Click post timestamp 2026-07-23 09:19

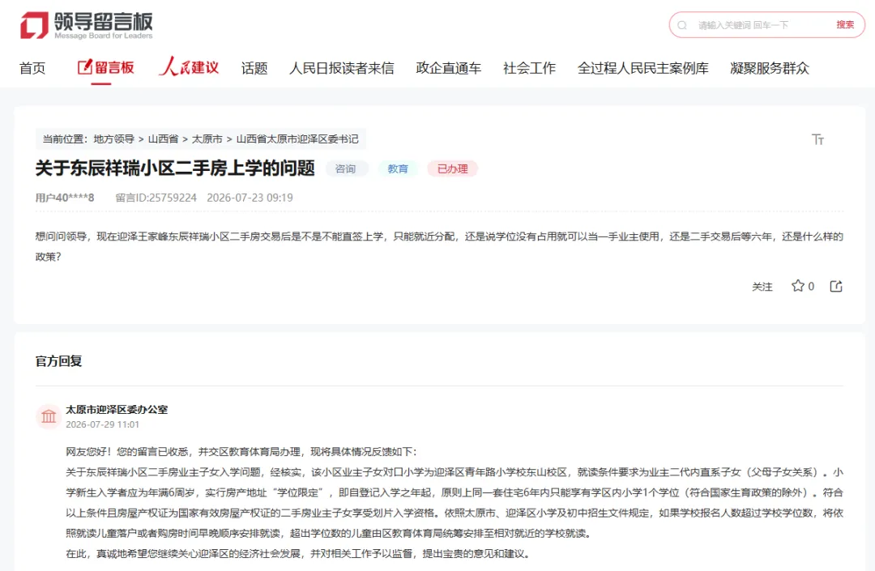250,198
